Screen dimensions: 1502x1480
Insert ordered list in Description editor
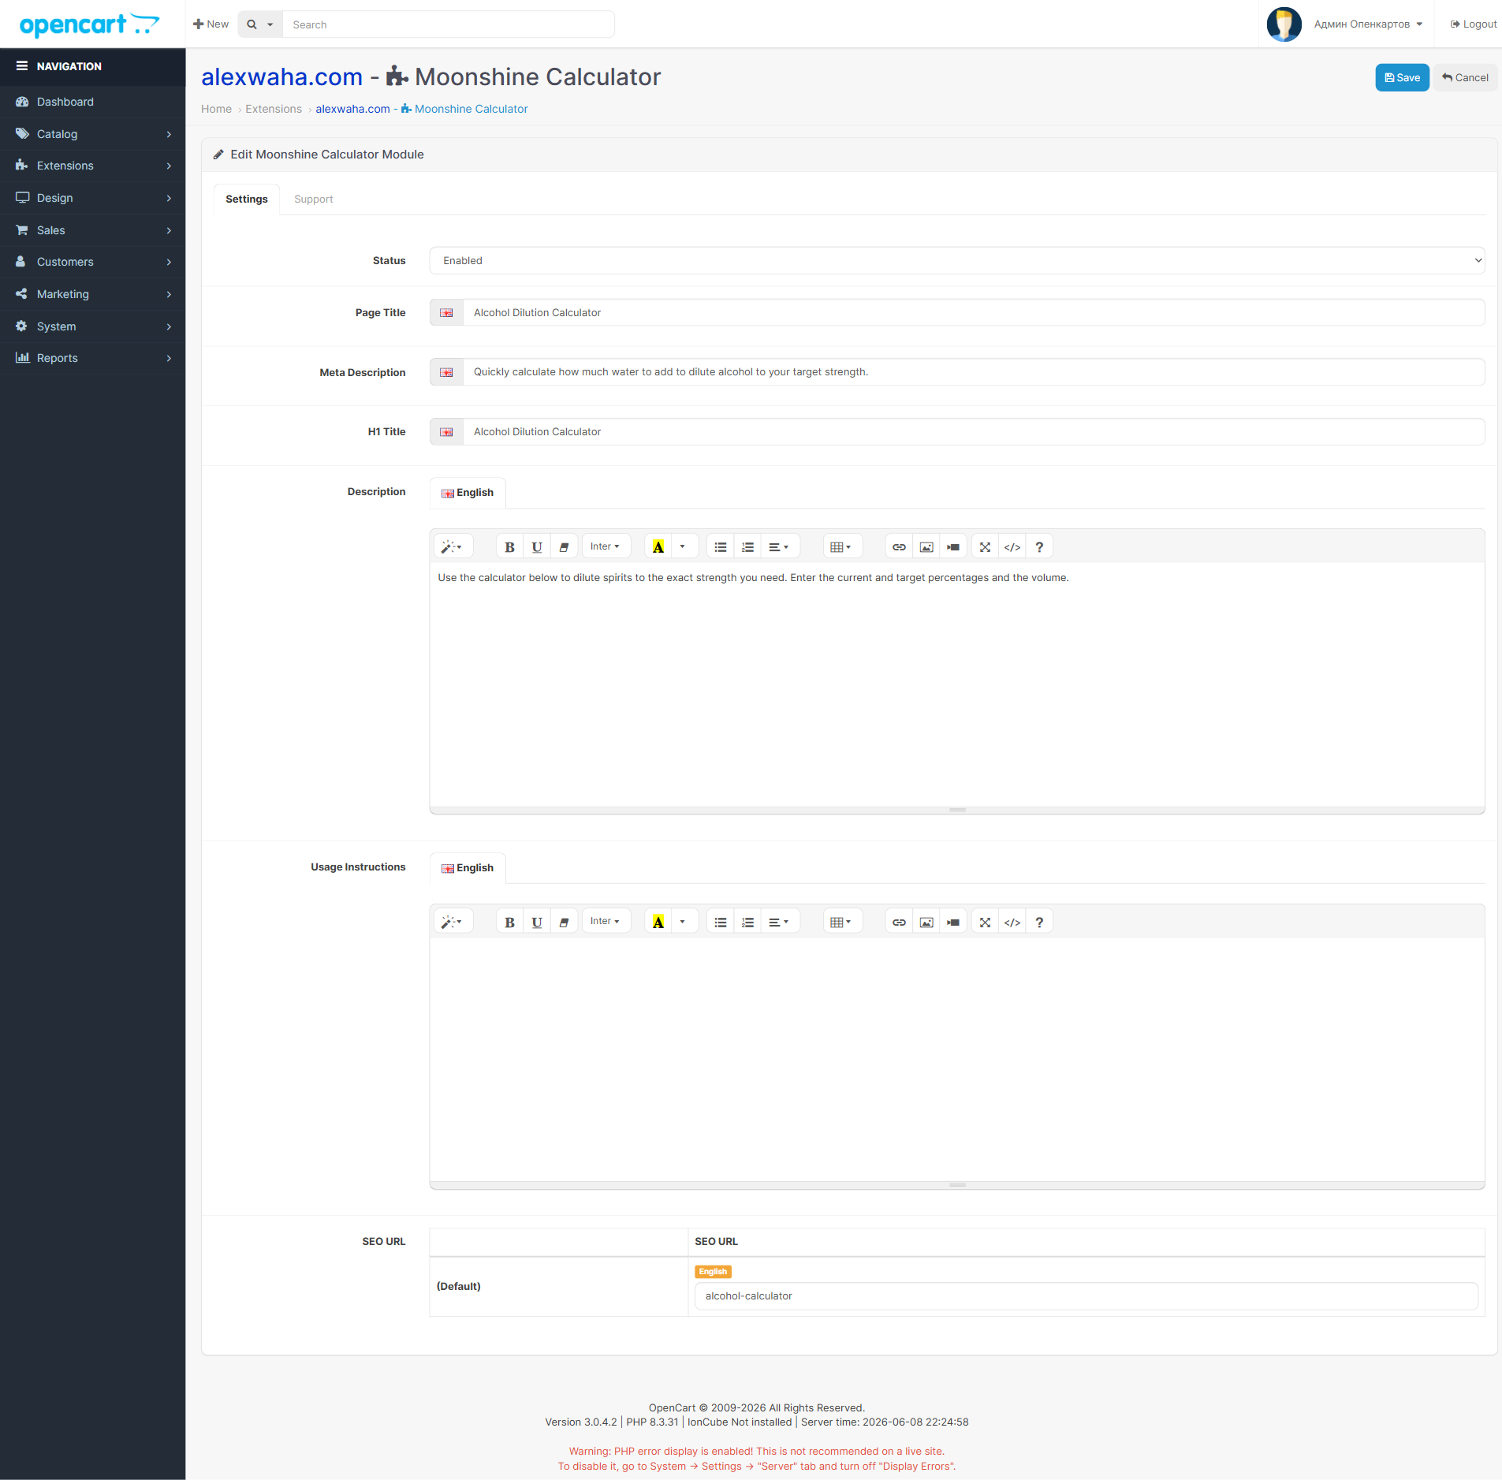[747, 546]
